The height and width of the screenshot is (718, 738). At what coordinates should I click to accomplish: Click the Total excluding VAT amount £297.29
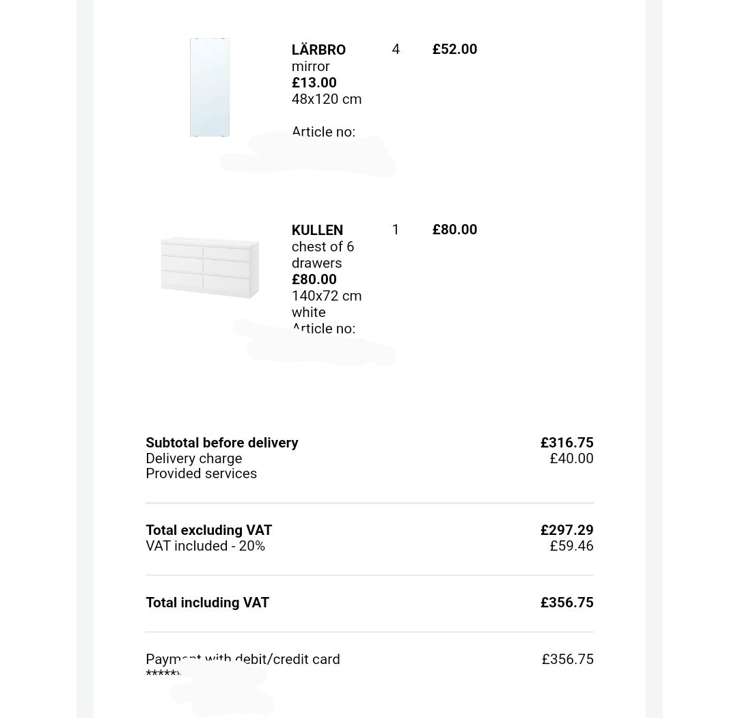pyautogui.click(x=566, y=530)
